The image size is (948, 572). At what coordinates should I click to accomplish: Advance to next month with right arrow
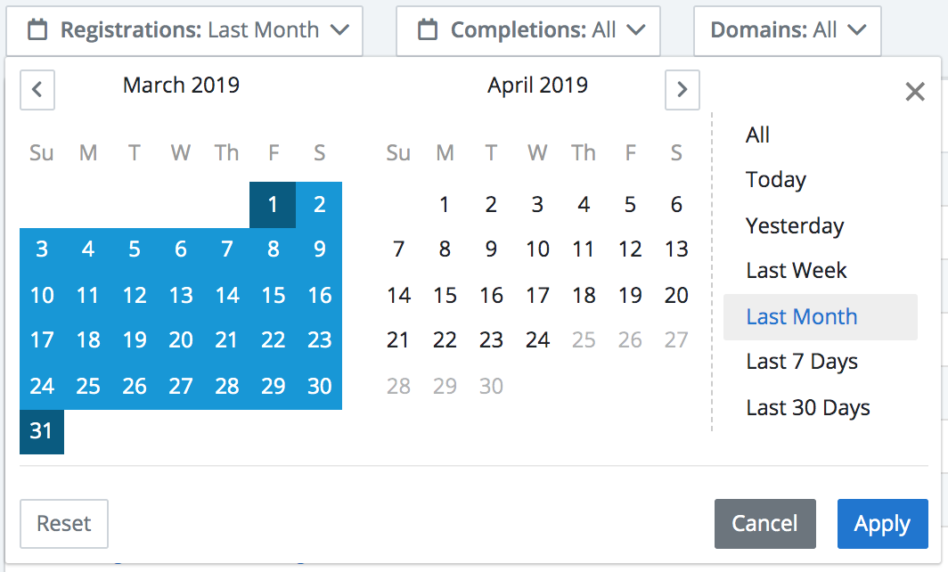pos(682,90)
